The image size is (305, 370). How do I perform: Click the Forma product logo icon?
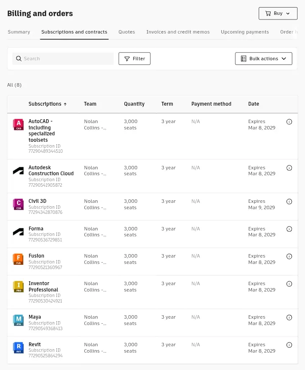pyautogui.click(x=18, y=232)
